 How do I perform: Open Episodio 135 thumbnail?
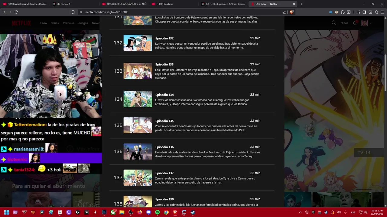(138, 125)
